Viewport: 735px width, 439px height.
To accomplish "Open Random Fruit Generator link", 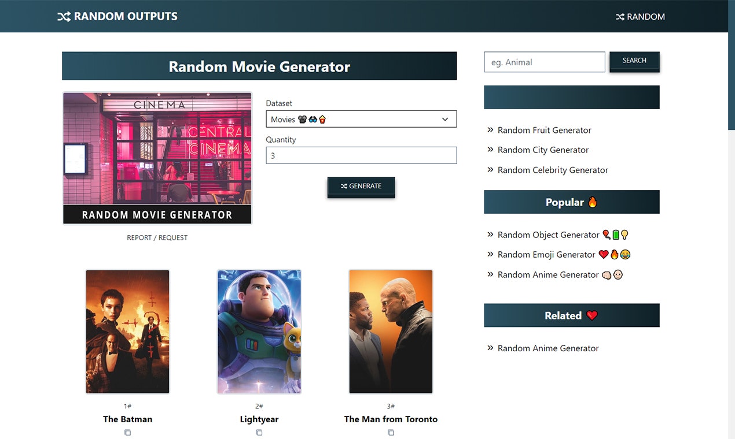I will click(x=545, y=130).
